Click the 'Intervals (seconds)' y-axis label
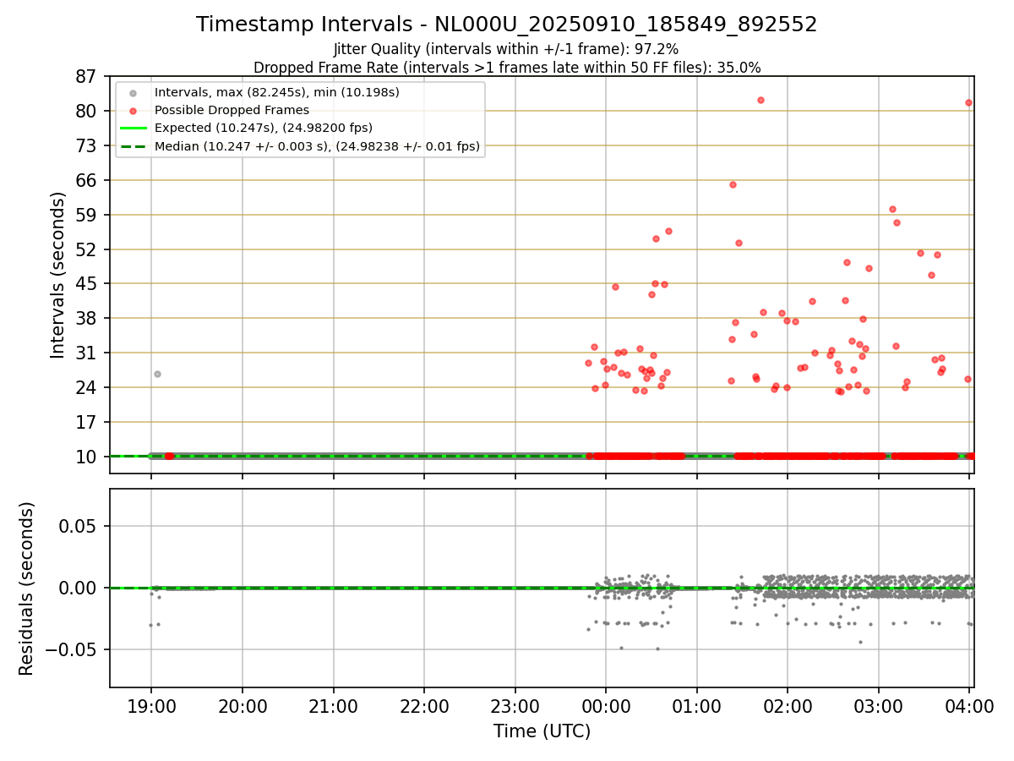The height and width of the screenshot is (761, 1014). click(57, 275)
